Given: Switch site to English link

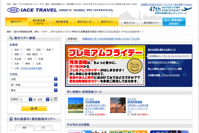Looking at the screenshot, I should click(188, 4).
